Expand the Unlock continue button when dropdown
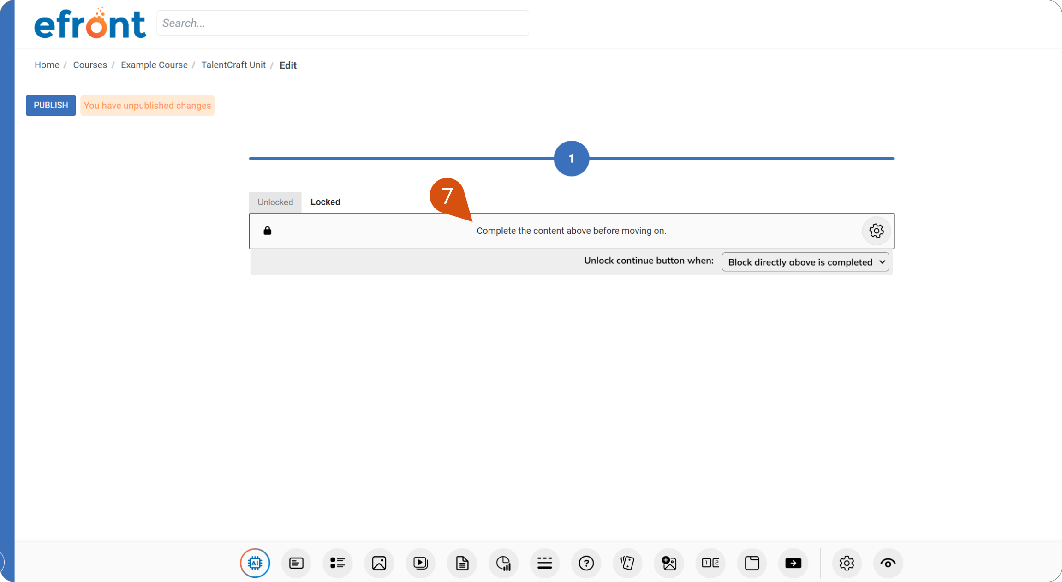Screen dimensions: 1062x582 (805, 262)
